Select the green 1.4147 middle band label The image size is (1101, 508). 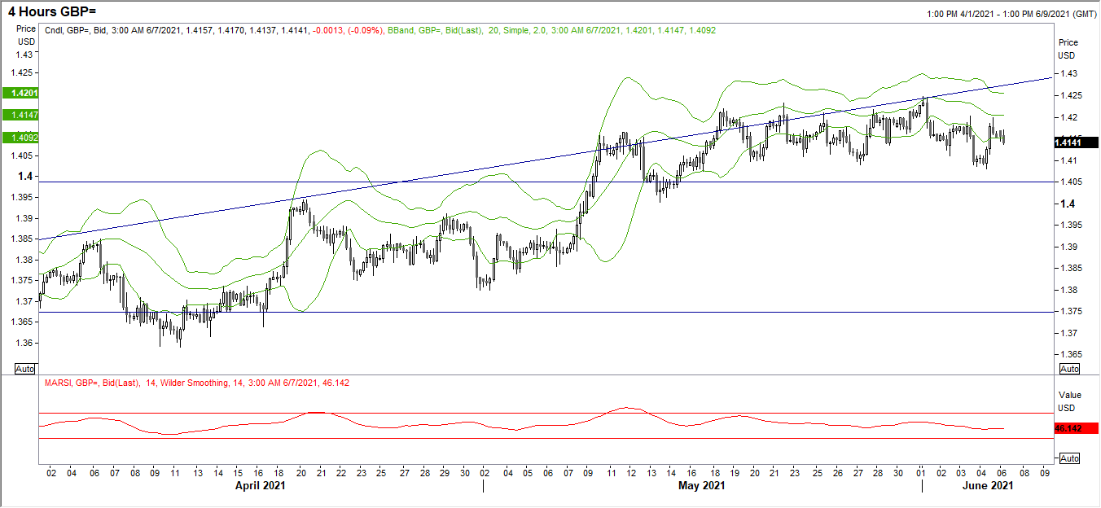20,116
